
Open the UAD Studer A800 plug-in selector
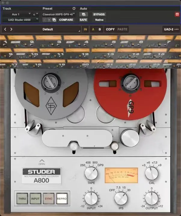coord(21,20)
